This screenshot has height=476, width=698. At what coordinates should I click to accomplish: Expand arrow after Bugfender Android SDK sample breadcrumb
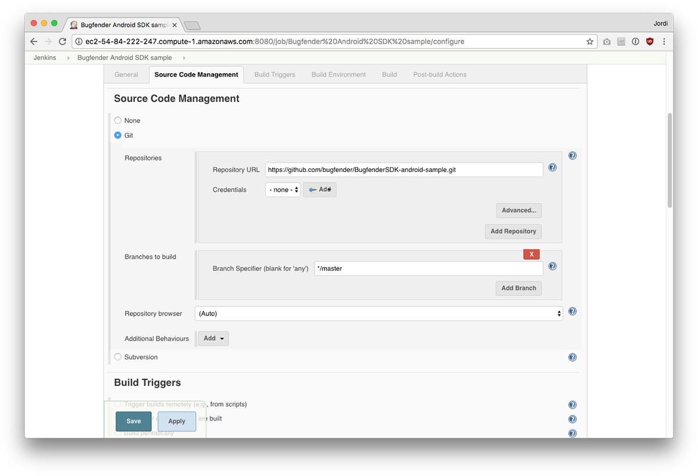[184, 58]
